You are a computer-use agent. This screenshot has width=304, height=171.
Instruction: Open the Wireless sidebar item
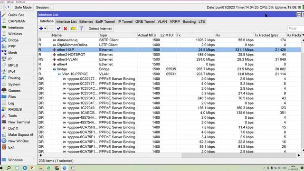tap(15, 34)
